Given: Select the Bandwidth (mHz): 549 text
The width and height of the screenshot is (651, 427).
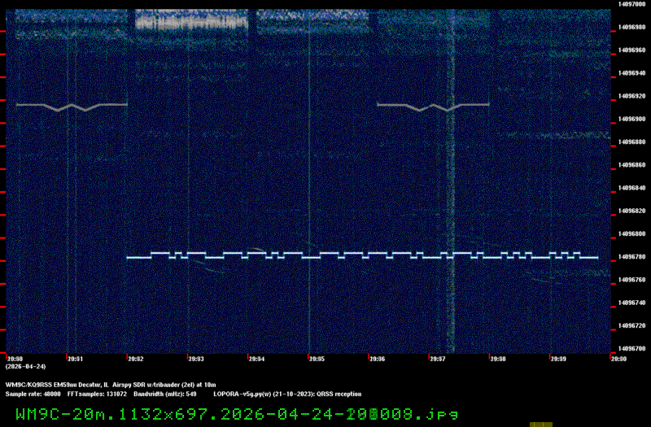Looking at the screenshot, I should 165,394.
